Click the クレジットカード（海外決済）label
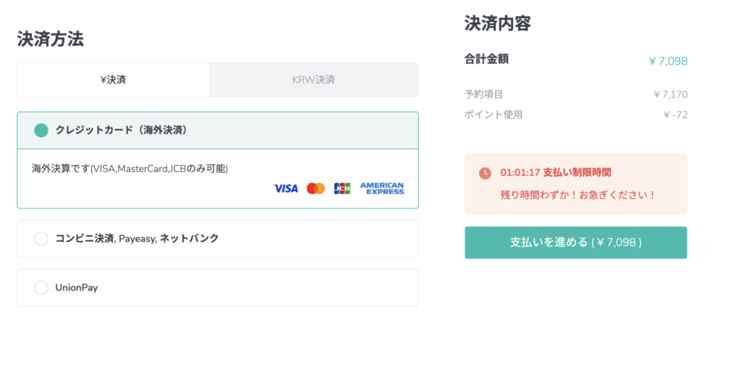This screenshot has height=372, width=741. (122, 130)
